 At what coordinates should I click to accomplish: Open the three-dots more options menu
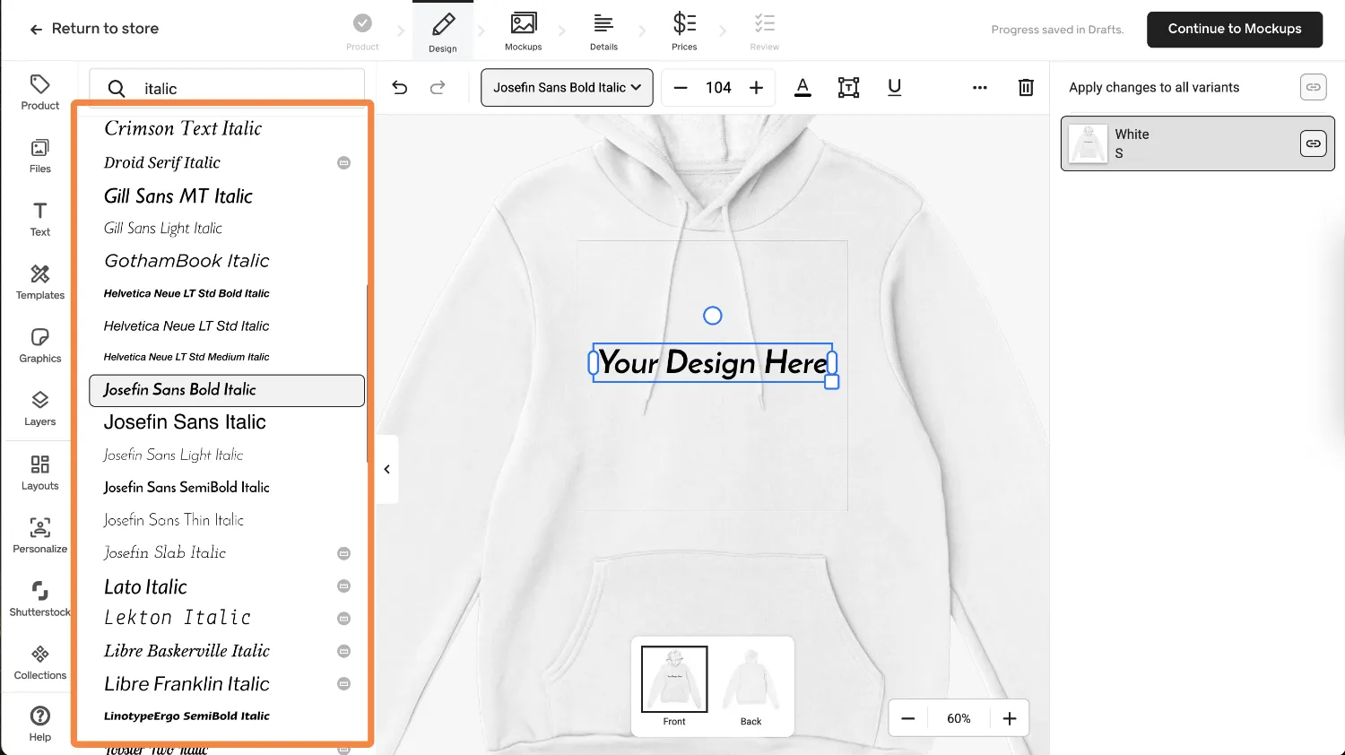979,88
